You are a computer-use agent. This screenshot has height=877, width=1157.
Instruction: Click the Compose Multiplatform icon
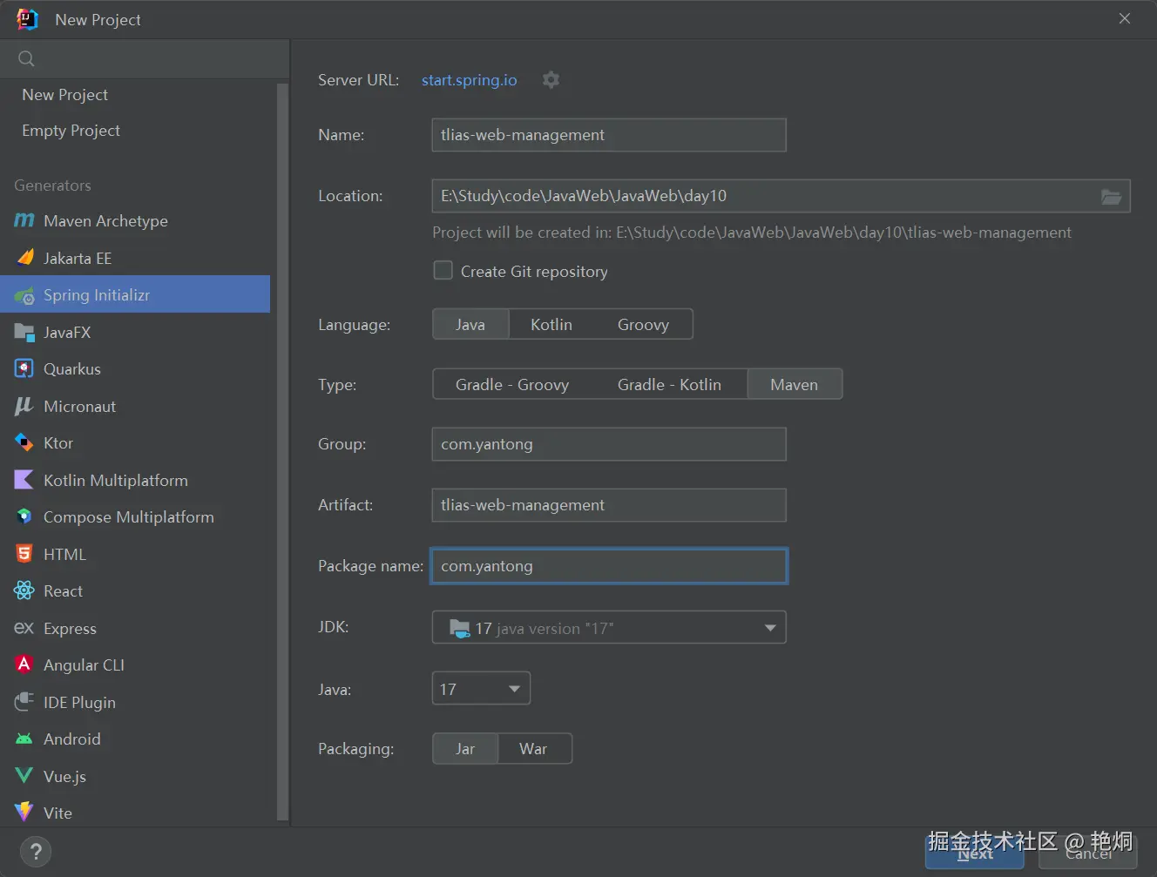coord(24,517)
